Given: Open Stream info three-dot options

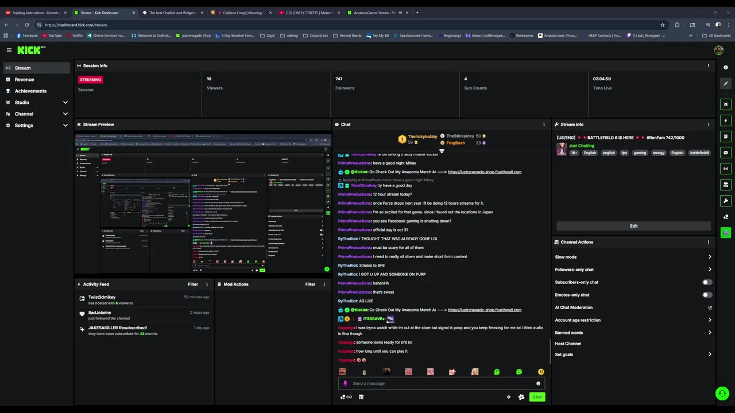Looking at the screenshot, I should 709,124.
